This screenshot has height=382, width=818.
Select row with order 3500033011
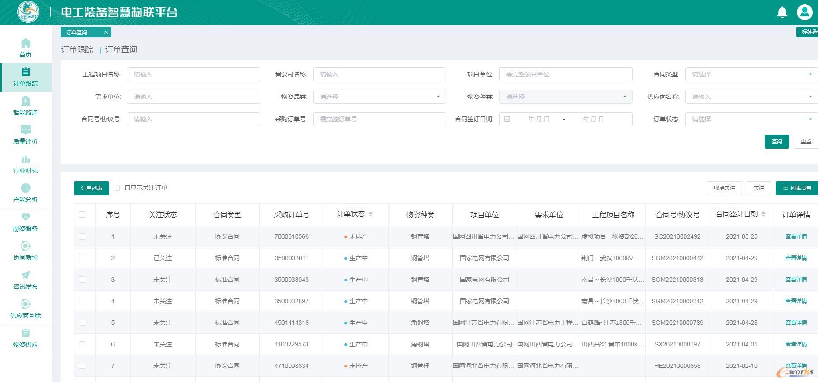(82, 258)
